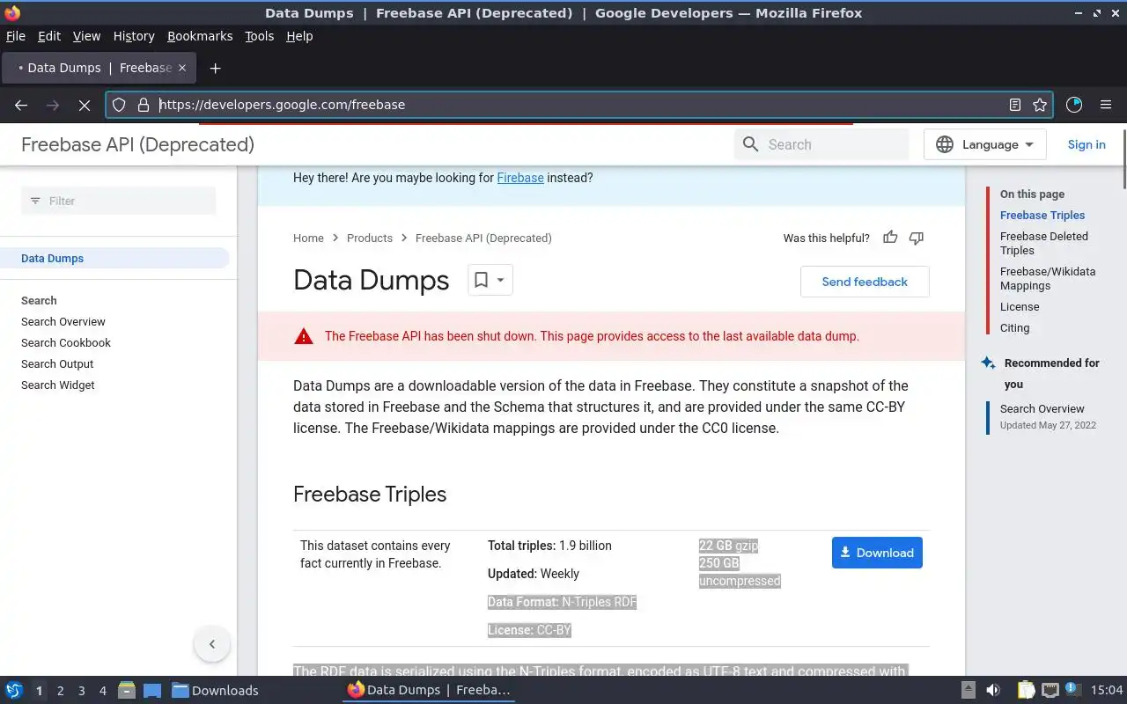Jump to Freebase/Wikidata Mappings section
The height and width of the screenshot is (704, 1127).
pos(1048,278)
